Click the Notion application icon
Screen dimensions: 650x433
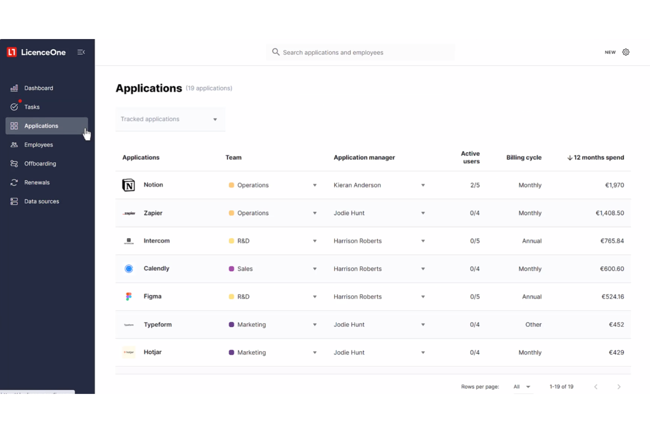click(129, 185)
